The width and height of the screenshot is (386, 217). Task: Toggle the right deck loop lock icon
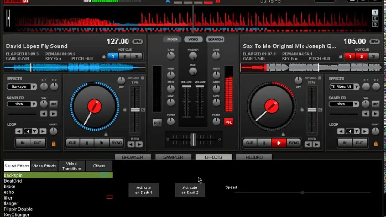point(376,144)
